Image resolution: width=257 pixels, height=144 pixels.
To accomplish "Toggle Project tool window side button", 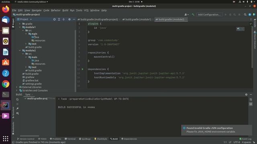I will (13, 23).
